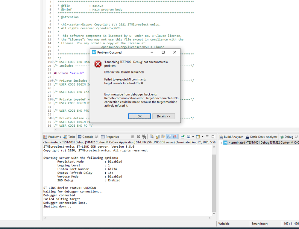Maximize the Problem Occurred dialog
The height and width of the screenshot is (229, 299).
click(x=163, y=52)
